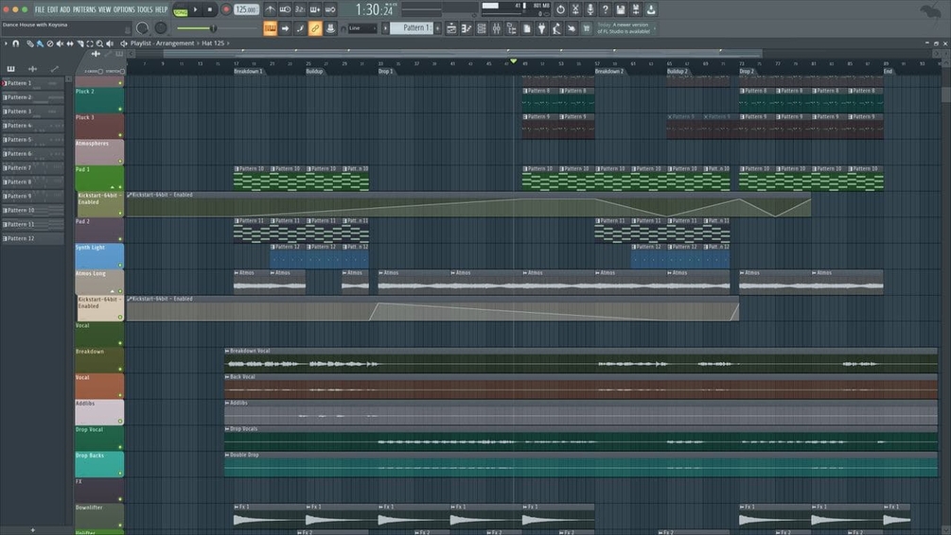Select Pattern 5 in the picker
Viewport: 951px width, 535px height.
pyautogui.click(x=33, y=139)
